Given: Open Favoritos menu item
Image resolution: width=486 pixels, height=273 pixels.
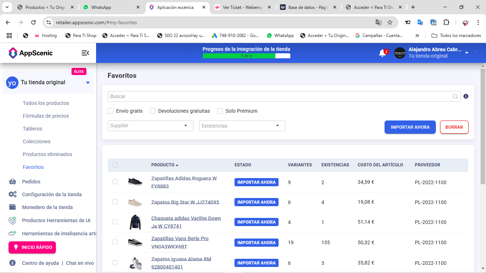Looking at the screenshot, I should (33, 167).
